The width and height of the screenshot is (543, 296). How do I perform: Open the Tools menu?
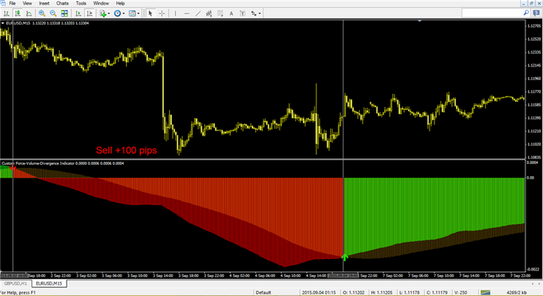[x=80, y=3]
